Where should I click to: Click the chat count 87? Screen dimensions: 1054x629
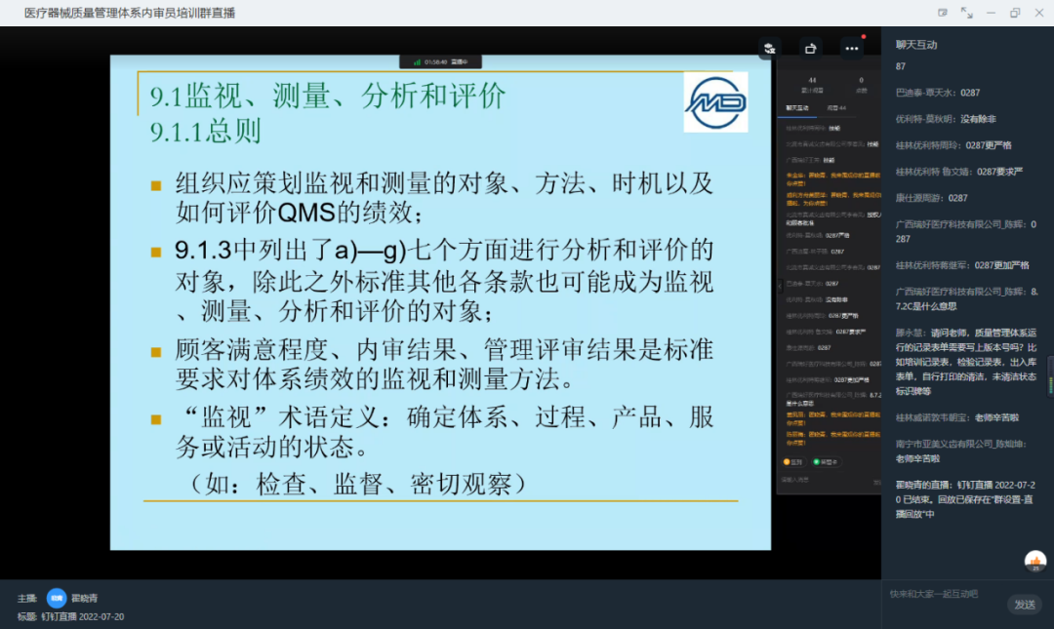point(901,66)
